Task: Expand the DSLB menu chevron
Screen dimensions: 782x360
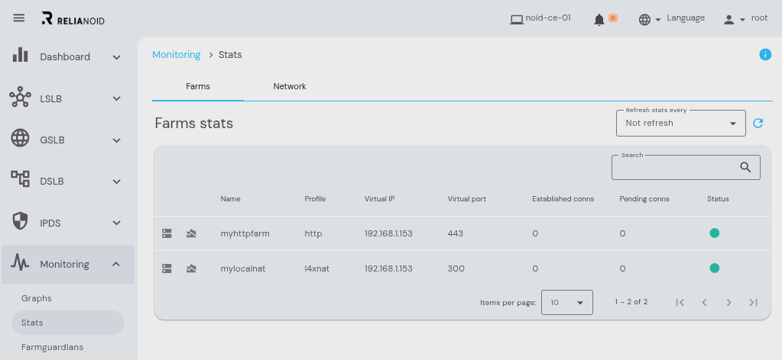Action: point(117,182)
